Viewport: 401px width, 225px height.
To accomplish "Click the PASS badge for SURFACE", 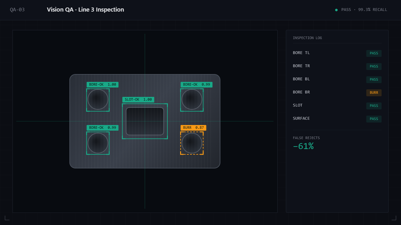I will coord(374,119).
